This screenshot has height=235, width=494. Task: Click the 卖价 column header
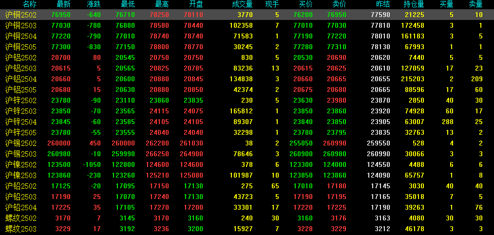click(339, 4)
